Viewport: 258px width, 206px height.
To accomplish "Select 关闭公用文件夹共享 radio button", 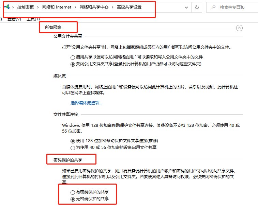I will [73, 64].
